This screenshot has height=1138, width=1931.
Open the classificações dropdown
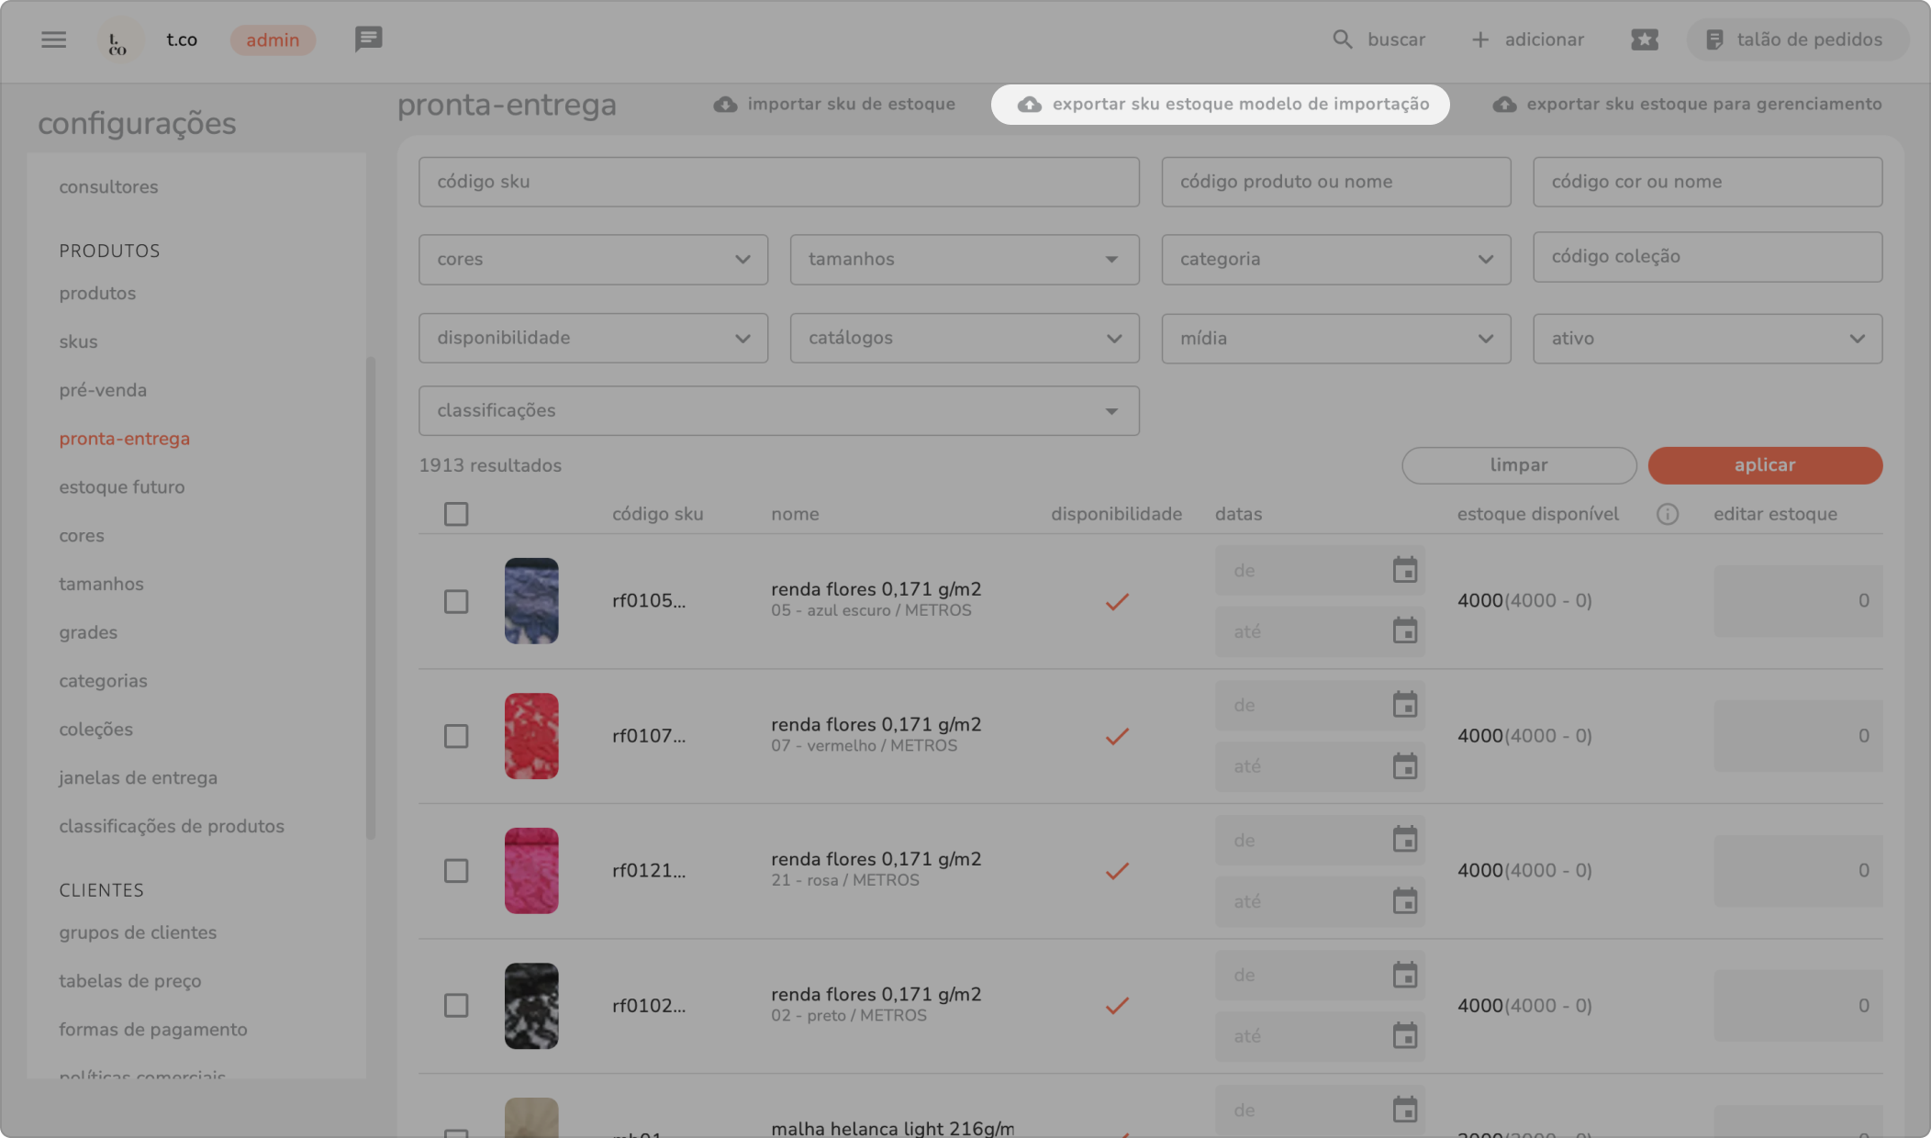pyautogui.click(x=778, y=411)
